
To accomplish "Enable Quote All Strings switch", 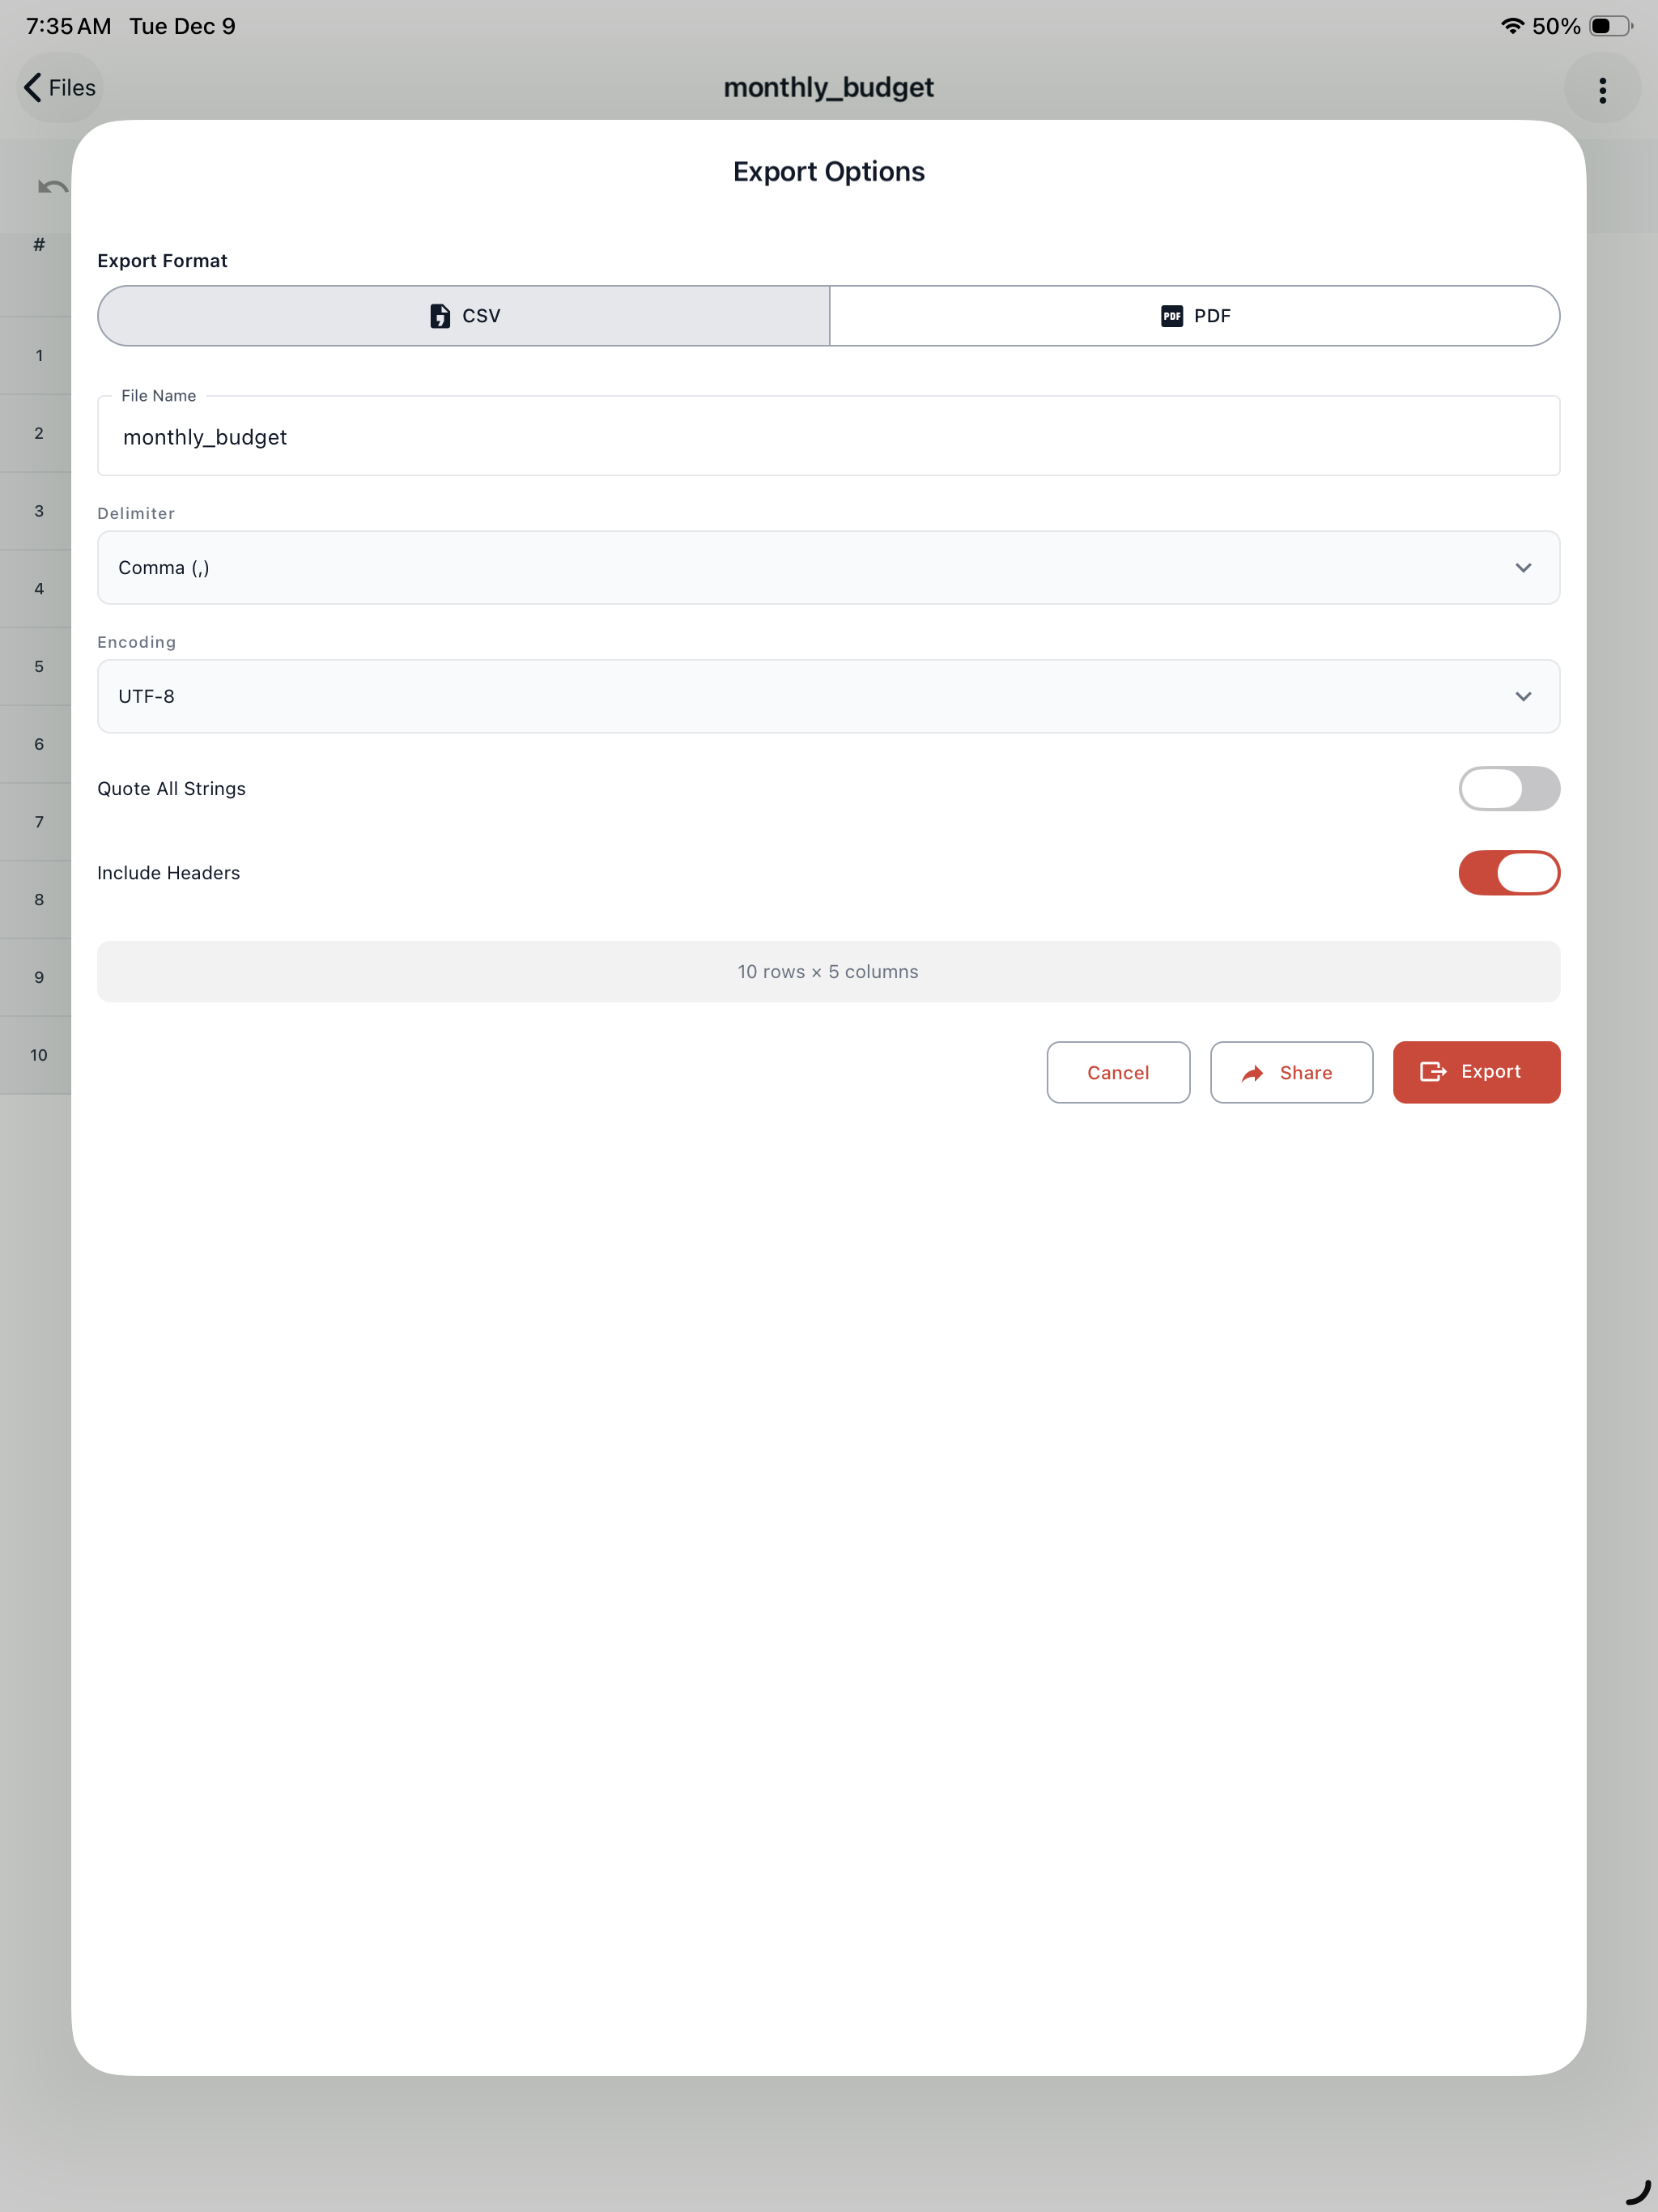I will coord(1509,789).
